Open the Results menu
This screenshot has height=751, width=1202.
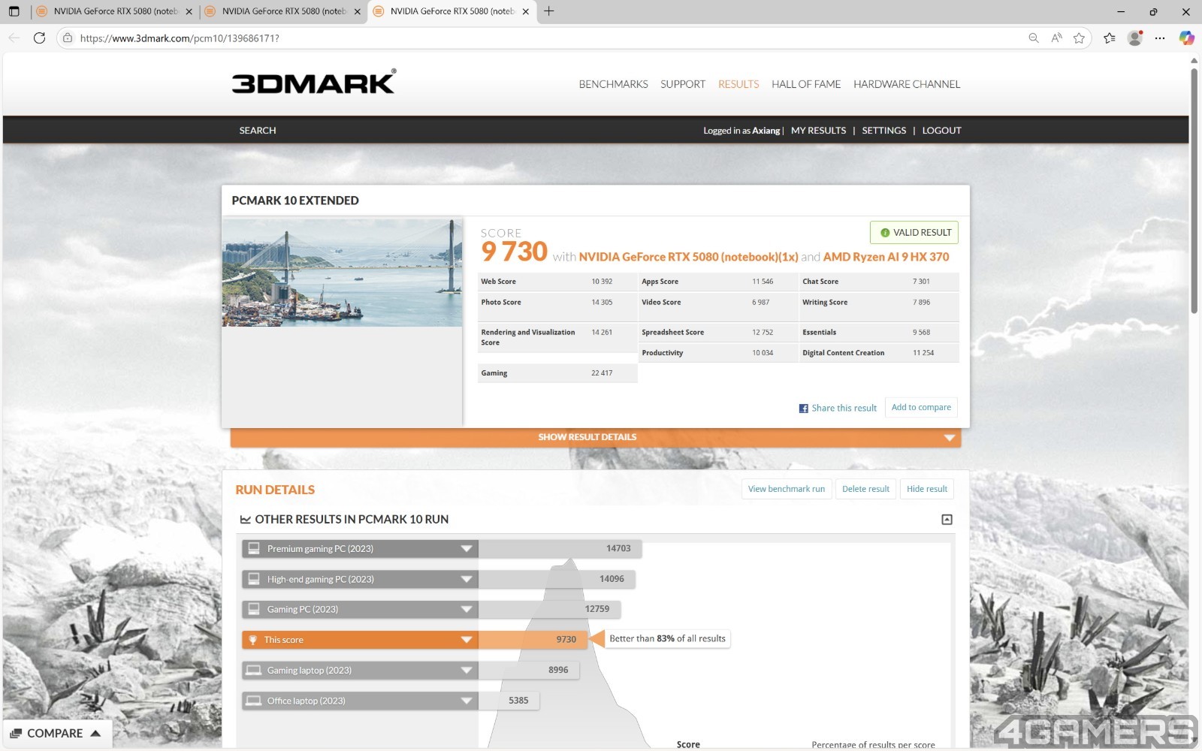coord(738,84)
